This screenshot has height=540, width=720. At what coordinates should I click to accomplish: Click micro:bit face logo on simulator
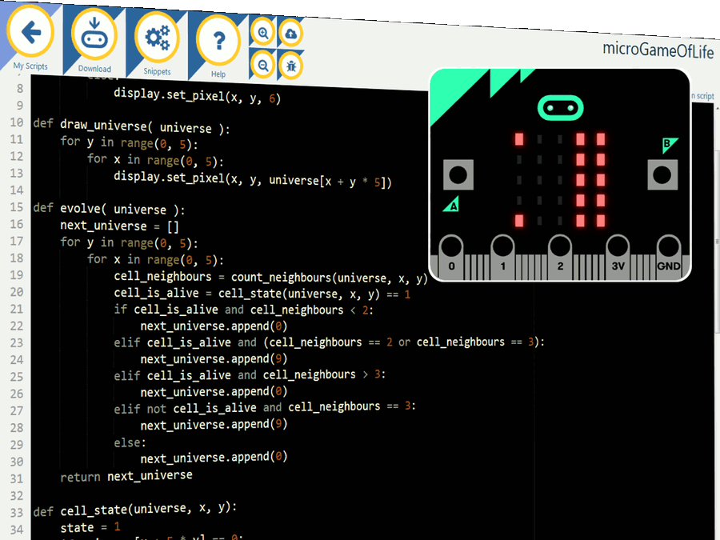click(560, 108)
